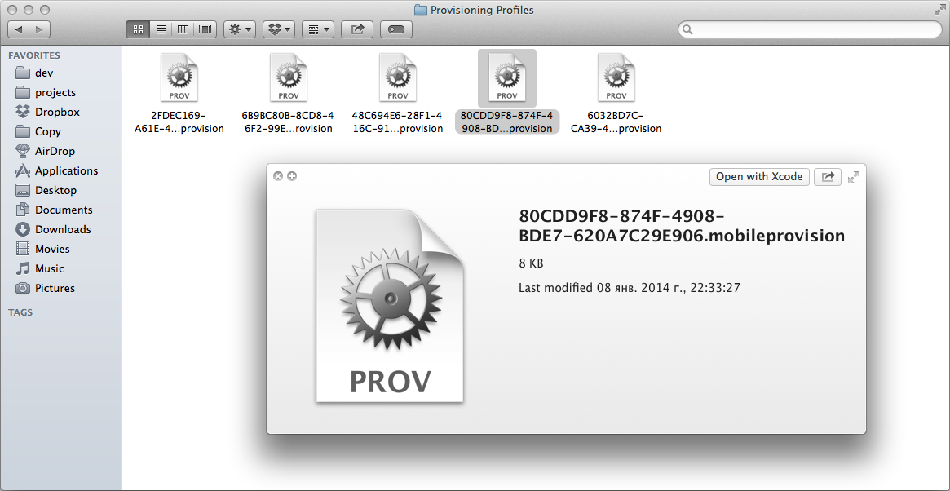
Task: Close the Quick Look preview panel
Action: [x=278, y=176]
